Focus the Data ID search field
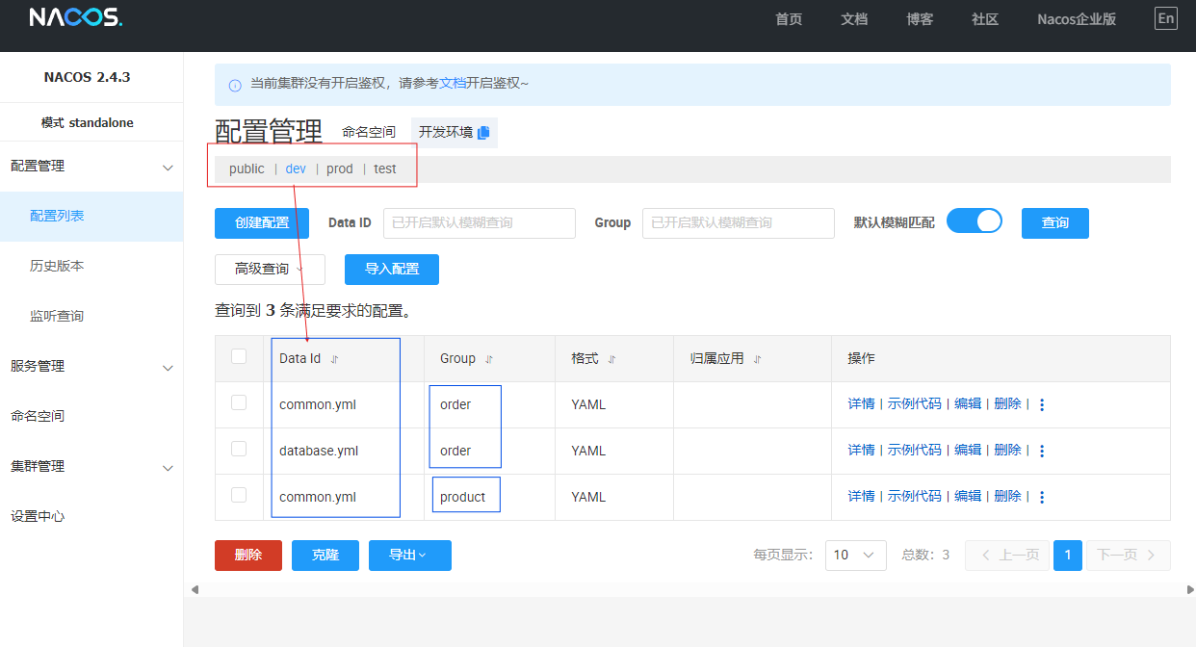Screen dimensions: 1196x647 [x=480, y=223]
